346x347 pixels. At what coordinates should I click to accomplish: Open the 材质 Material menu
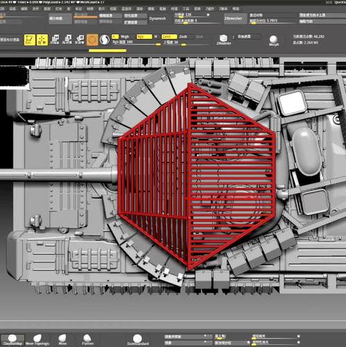click(x=90, y=9)
